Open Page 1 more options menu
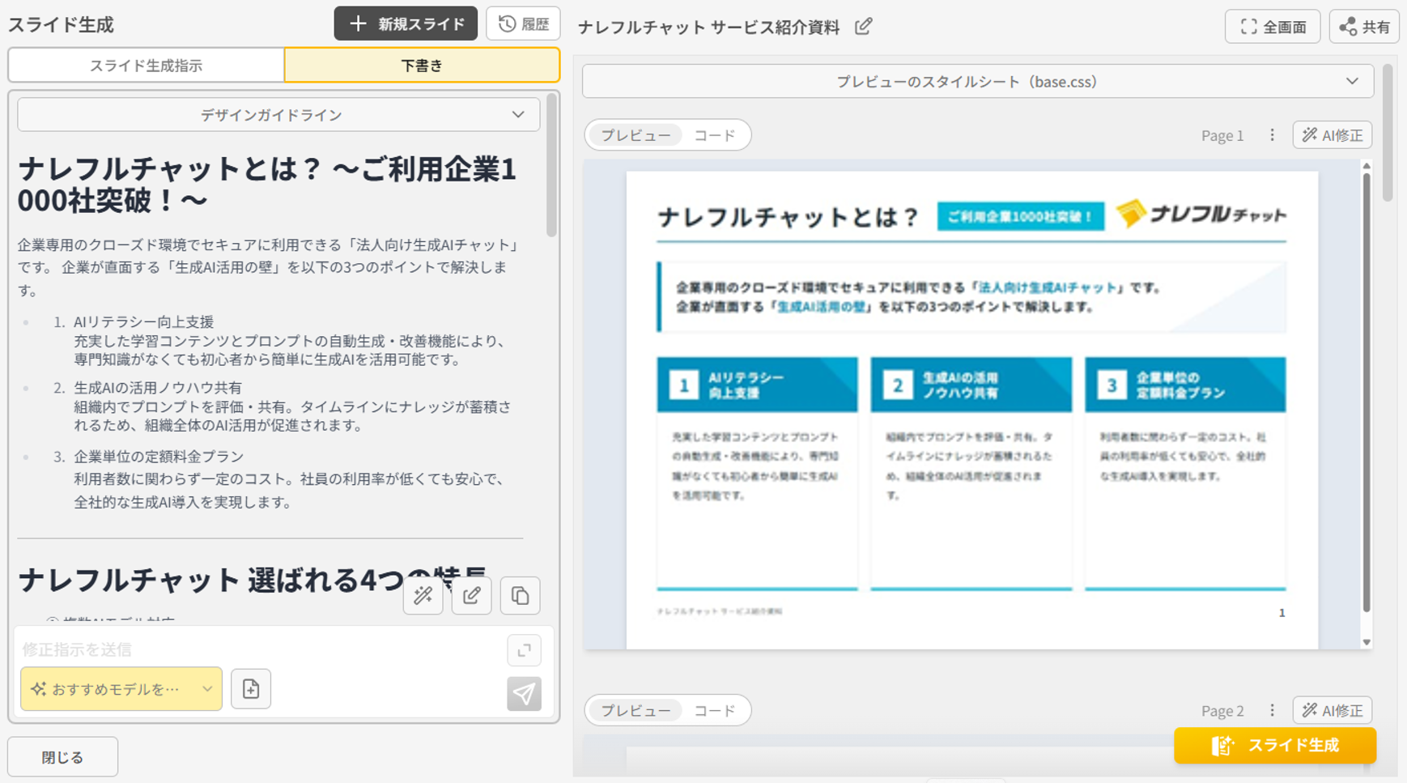1407x783 pixels. coord(1272,135)
